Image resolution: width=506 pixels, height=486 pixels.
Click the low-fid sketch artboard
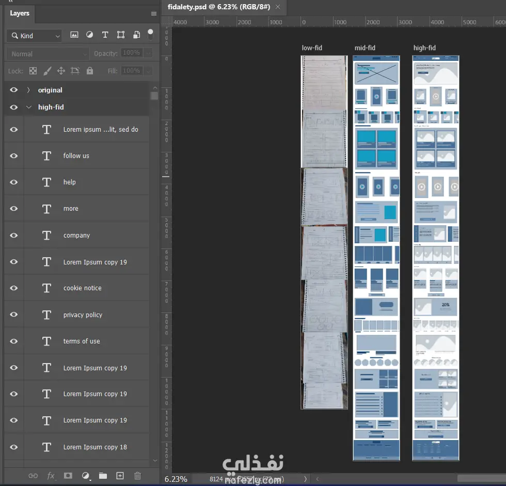coord(324,232)
